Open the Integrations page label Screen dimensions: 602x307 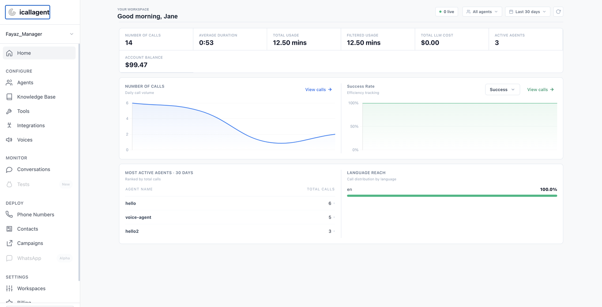click(31, 126)
